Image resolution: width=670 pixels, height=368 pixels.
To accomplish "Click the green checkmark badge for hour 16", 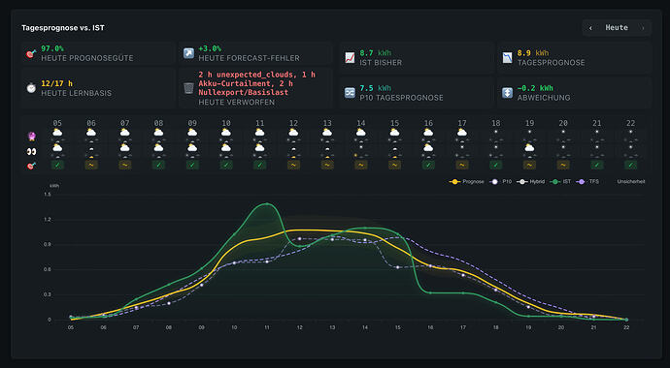I will pos(428,165).
